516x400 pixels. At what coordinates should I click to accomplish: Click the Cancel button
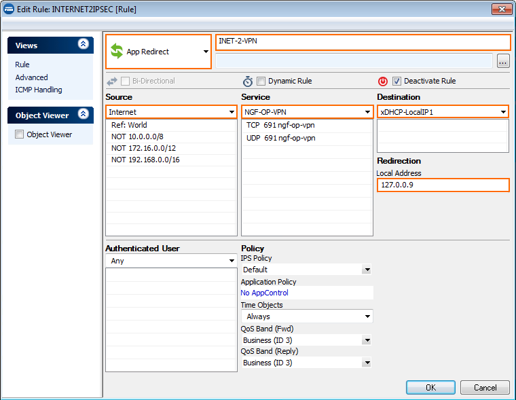485,388
